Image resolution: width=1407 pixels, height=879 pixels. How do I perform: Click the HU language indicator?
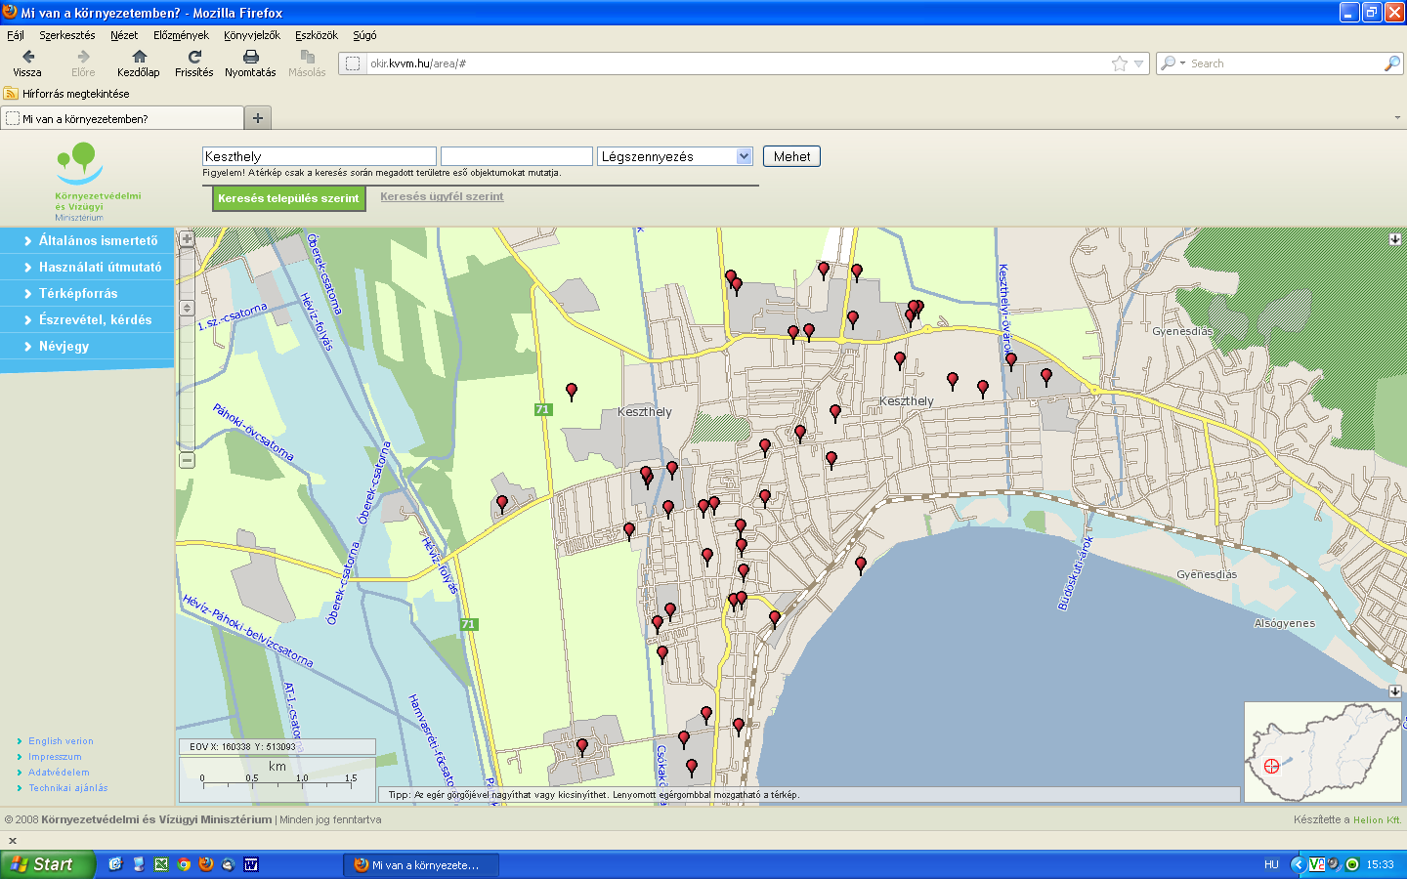(1271, 864)
